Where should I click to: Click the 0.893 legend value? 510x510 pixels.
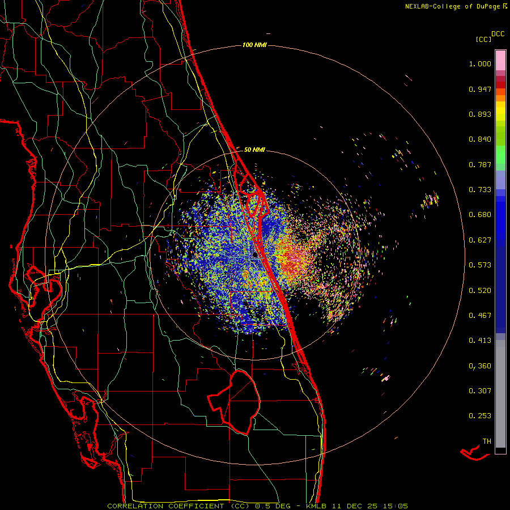pos(480,114)
